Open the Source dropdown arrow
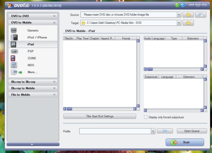This screenshot has width=212, height=153. (179, 15)
